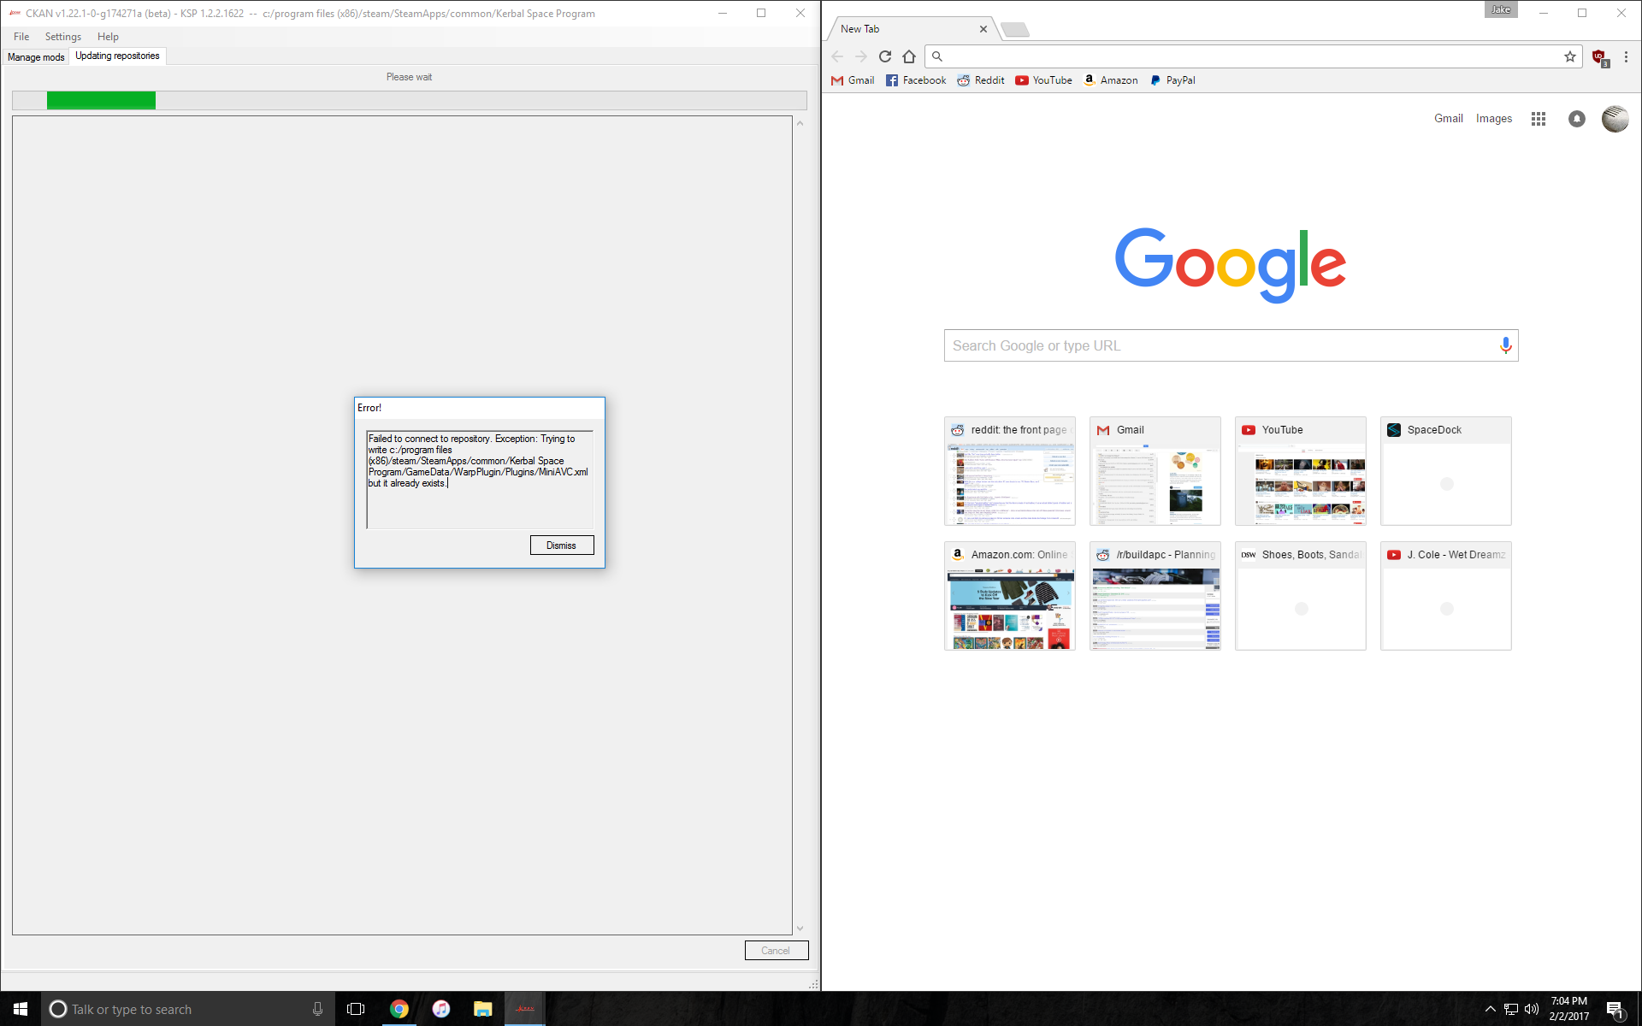Open Gmail most-visited thumbnail
This screenshot has width=1642, height=1026.
click(x=1155, y=471)
